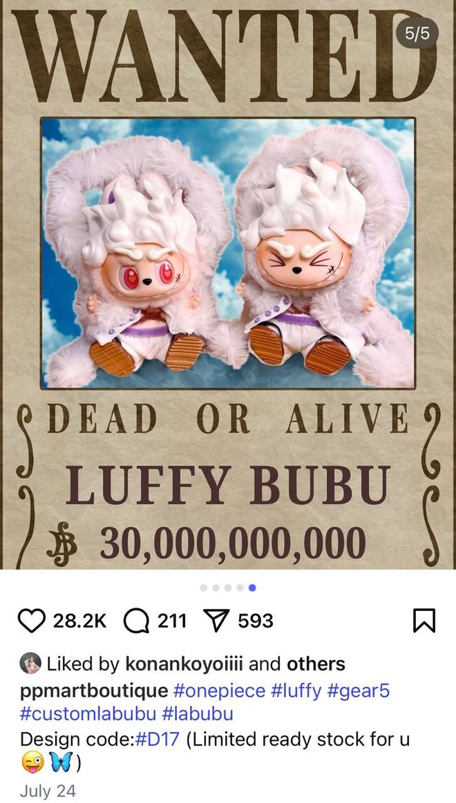Tap 'others' to see all likers
This screenshot has width=456, height=803.
point(316,664)
